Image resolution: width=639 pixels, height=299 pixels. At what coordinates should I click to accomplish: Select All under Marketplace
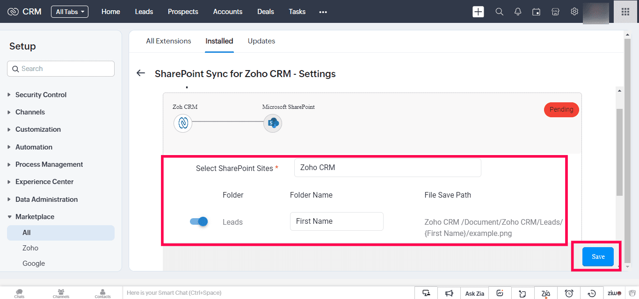61,233
